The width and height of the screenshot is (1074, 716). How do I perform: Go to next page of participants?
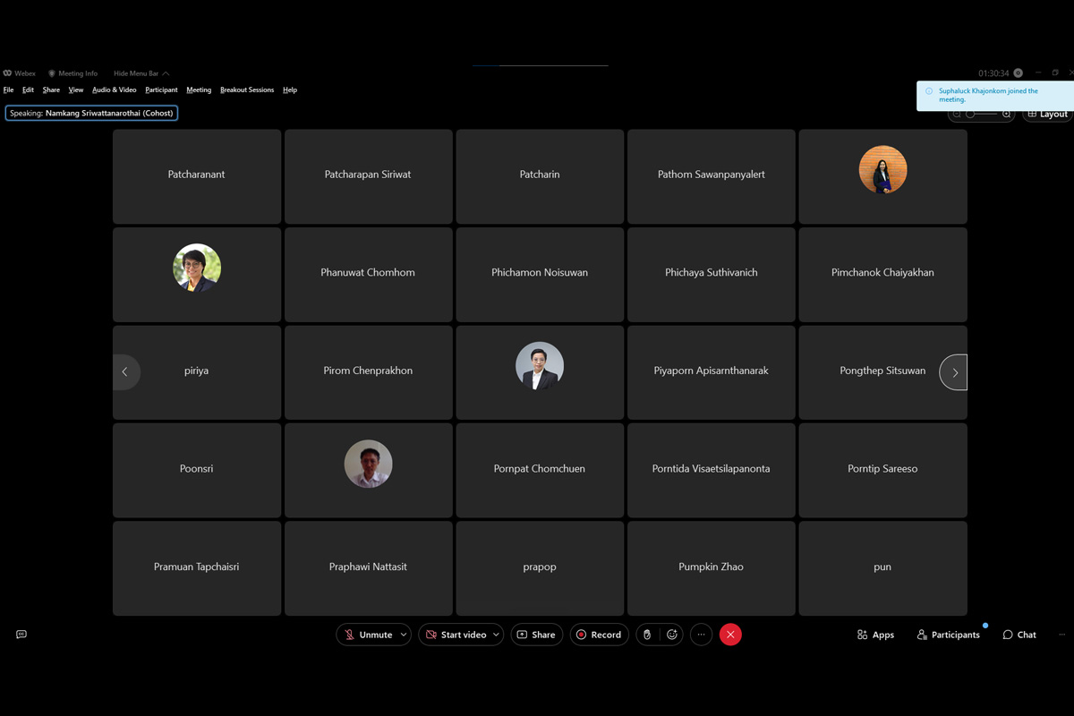pyautogui.click(x=954, y=372)
